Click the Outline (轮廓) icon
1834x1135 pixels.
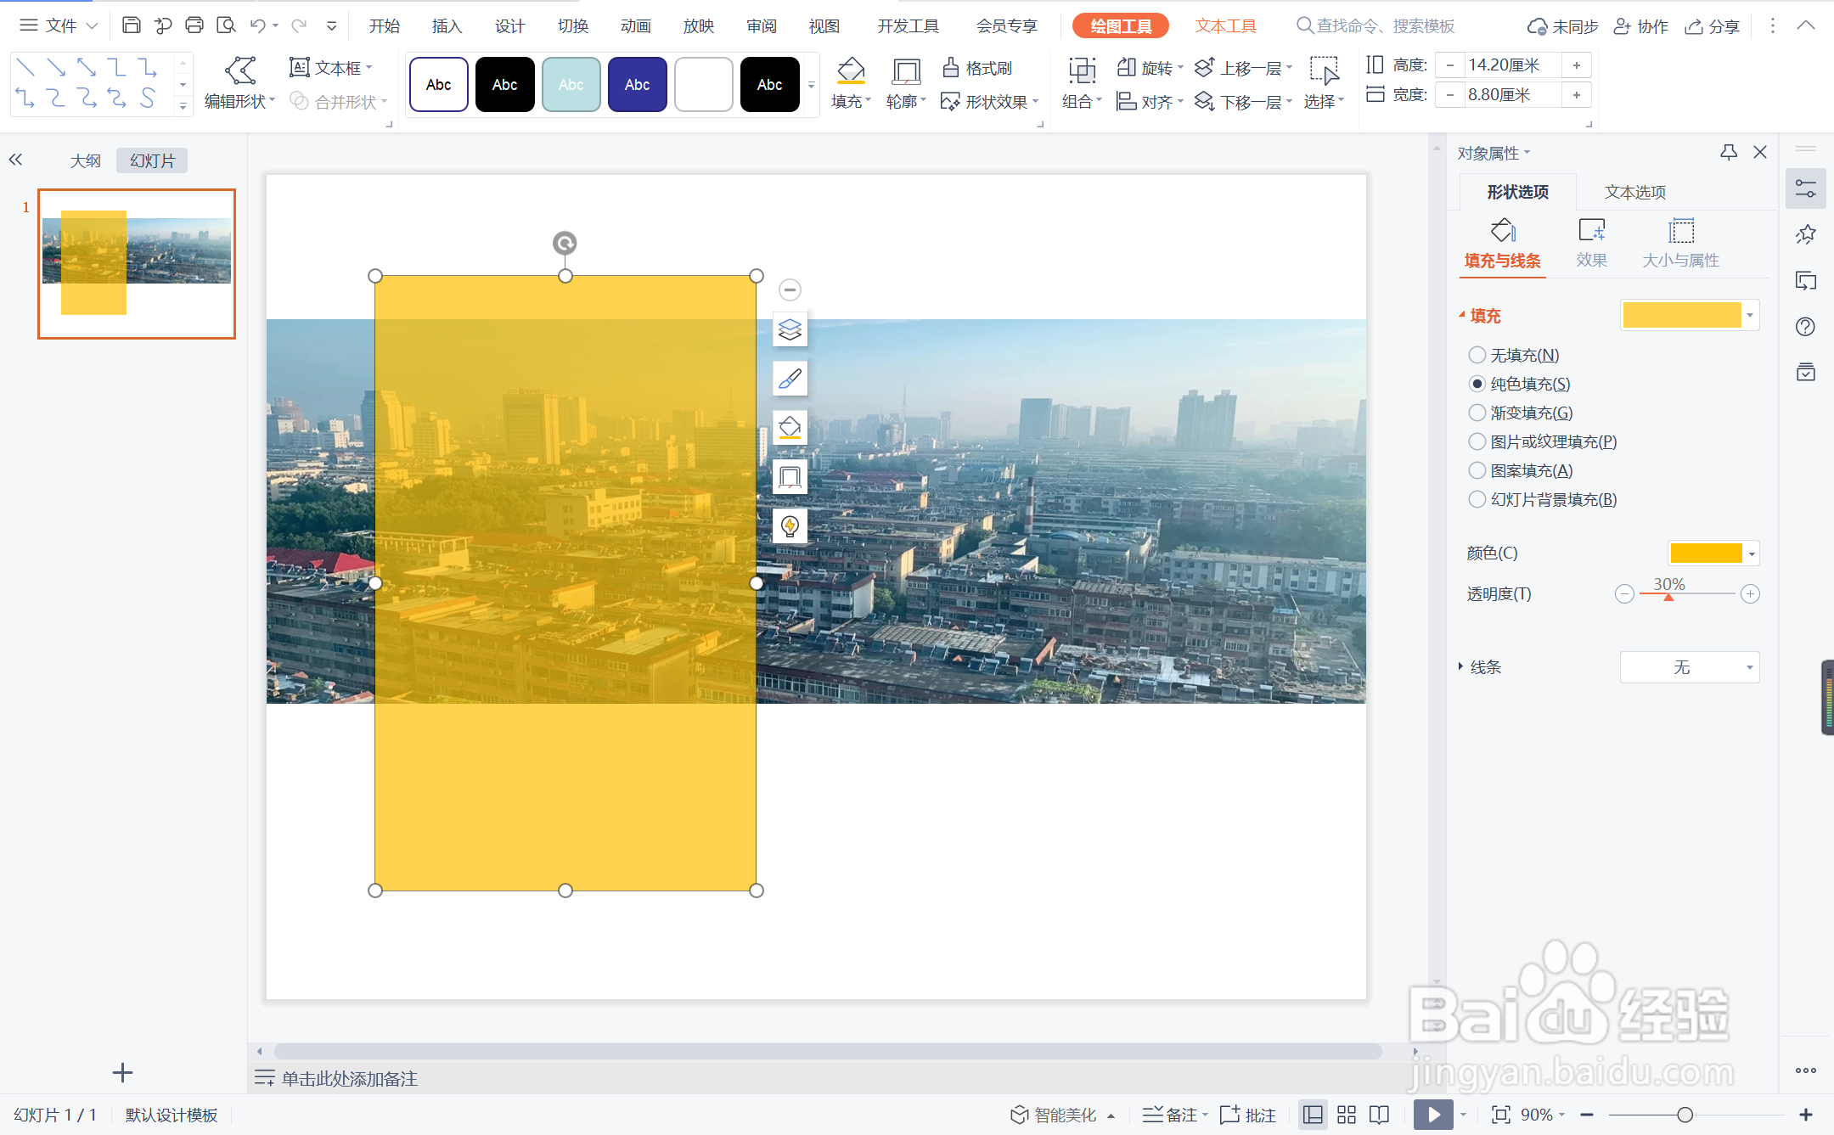pos(906,70)
